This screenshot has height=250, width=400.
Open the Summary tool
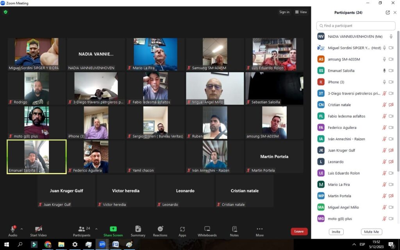(138, 231)
